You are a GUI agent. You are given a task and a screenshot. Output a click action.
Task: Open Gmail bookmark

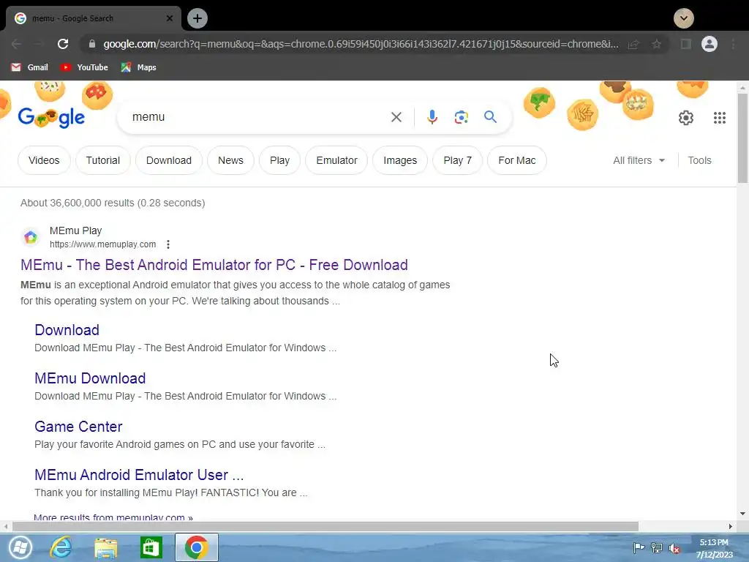pyautogui.click(x=29, y=67)
